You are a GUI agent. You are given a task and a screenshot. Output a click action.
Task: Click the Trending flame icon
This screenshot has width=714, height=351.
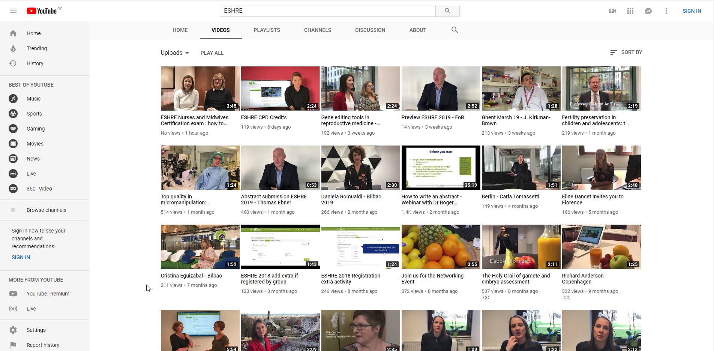[x=13, y=48]
